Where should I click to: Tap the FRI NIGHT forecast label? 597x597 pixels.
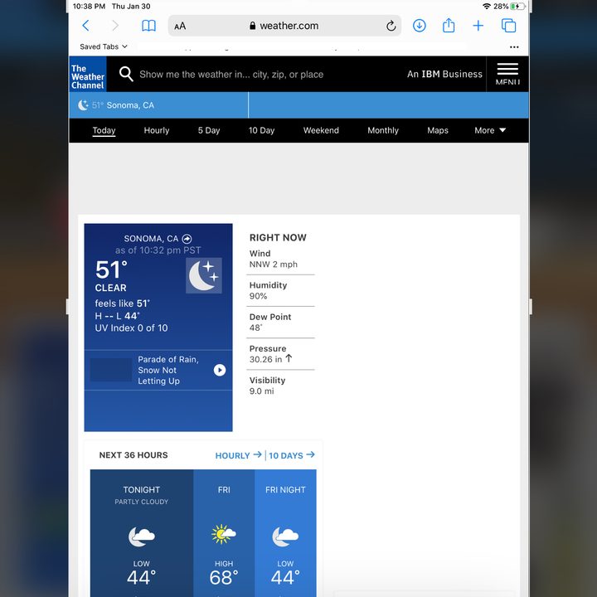pyautogui.click(x=285, y=490)
